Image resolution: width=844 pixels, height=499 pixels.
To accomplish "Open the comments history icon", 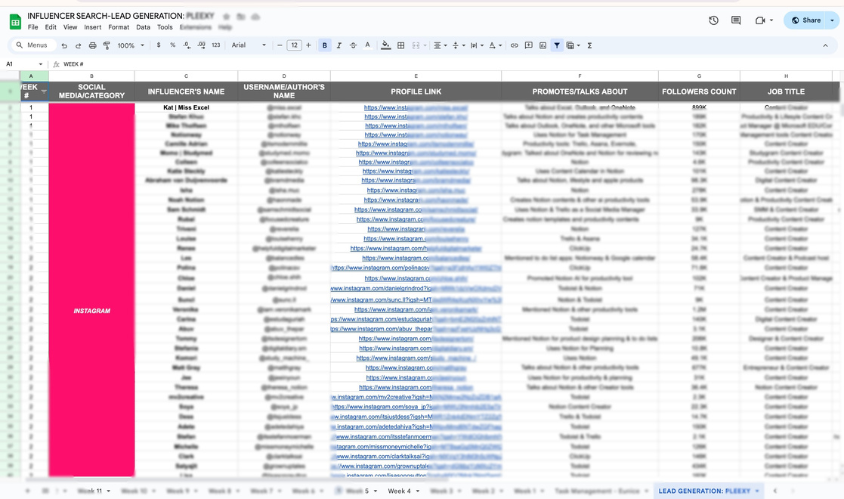I will pyautogui.click(x=736, y=20).
